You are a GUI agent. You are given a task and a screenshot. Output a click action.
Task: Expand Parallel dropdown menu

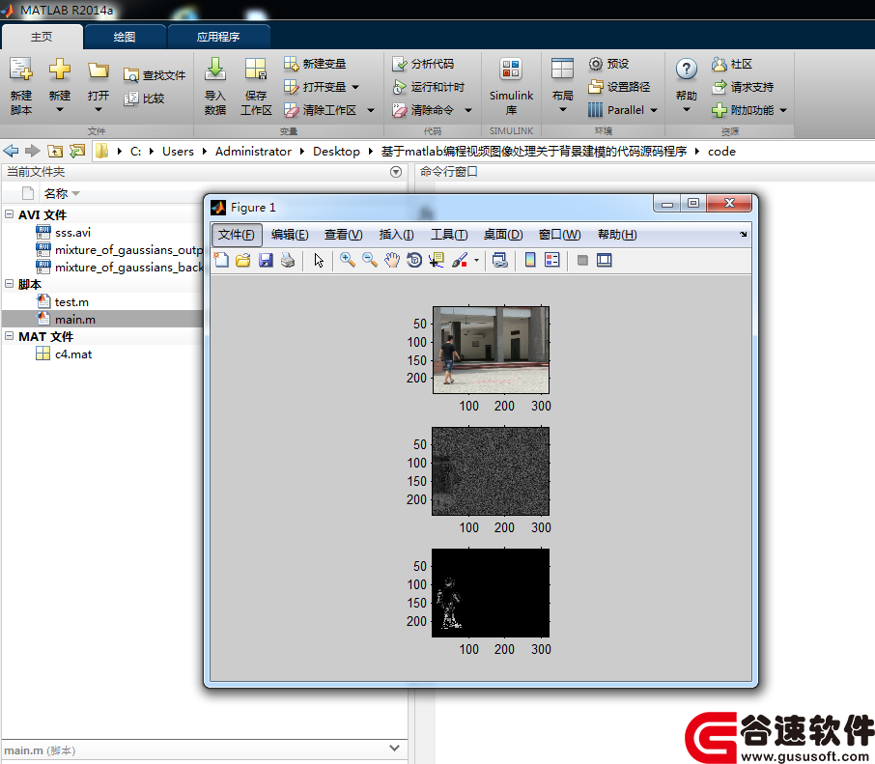654,110
